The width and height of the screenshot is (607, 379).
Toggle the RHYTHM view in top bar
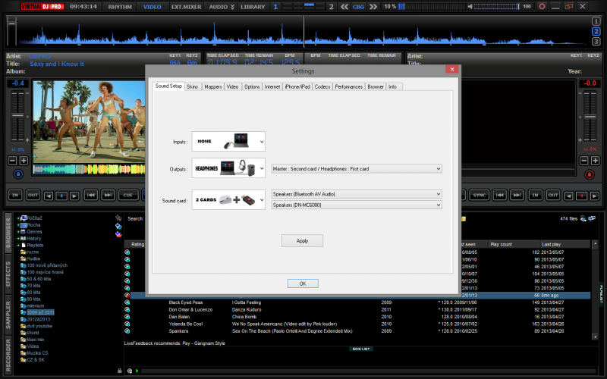click(119, 6)
